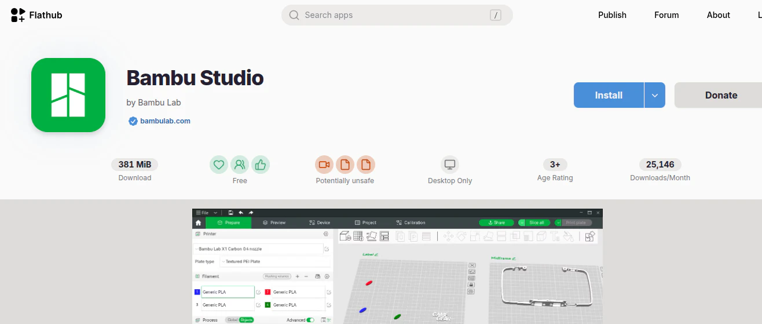Toggle the Advanced switch in the Process row
762x324 pixels.
[x=310, y=320]
